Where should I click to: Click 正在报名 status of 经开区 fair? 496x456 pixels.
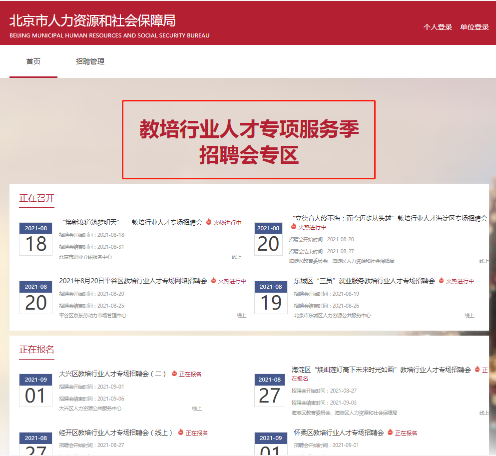pos(196,433)
